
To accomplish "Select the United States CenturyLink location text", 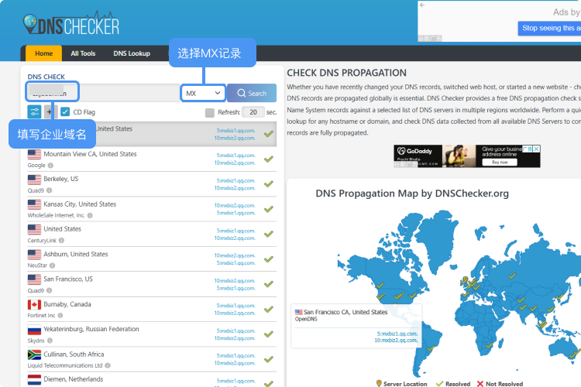I will coord(62,229).
